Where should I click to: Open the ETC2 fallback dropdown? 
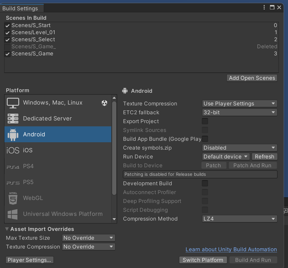tap(240, 113)
